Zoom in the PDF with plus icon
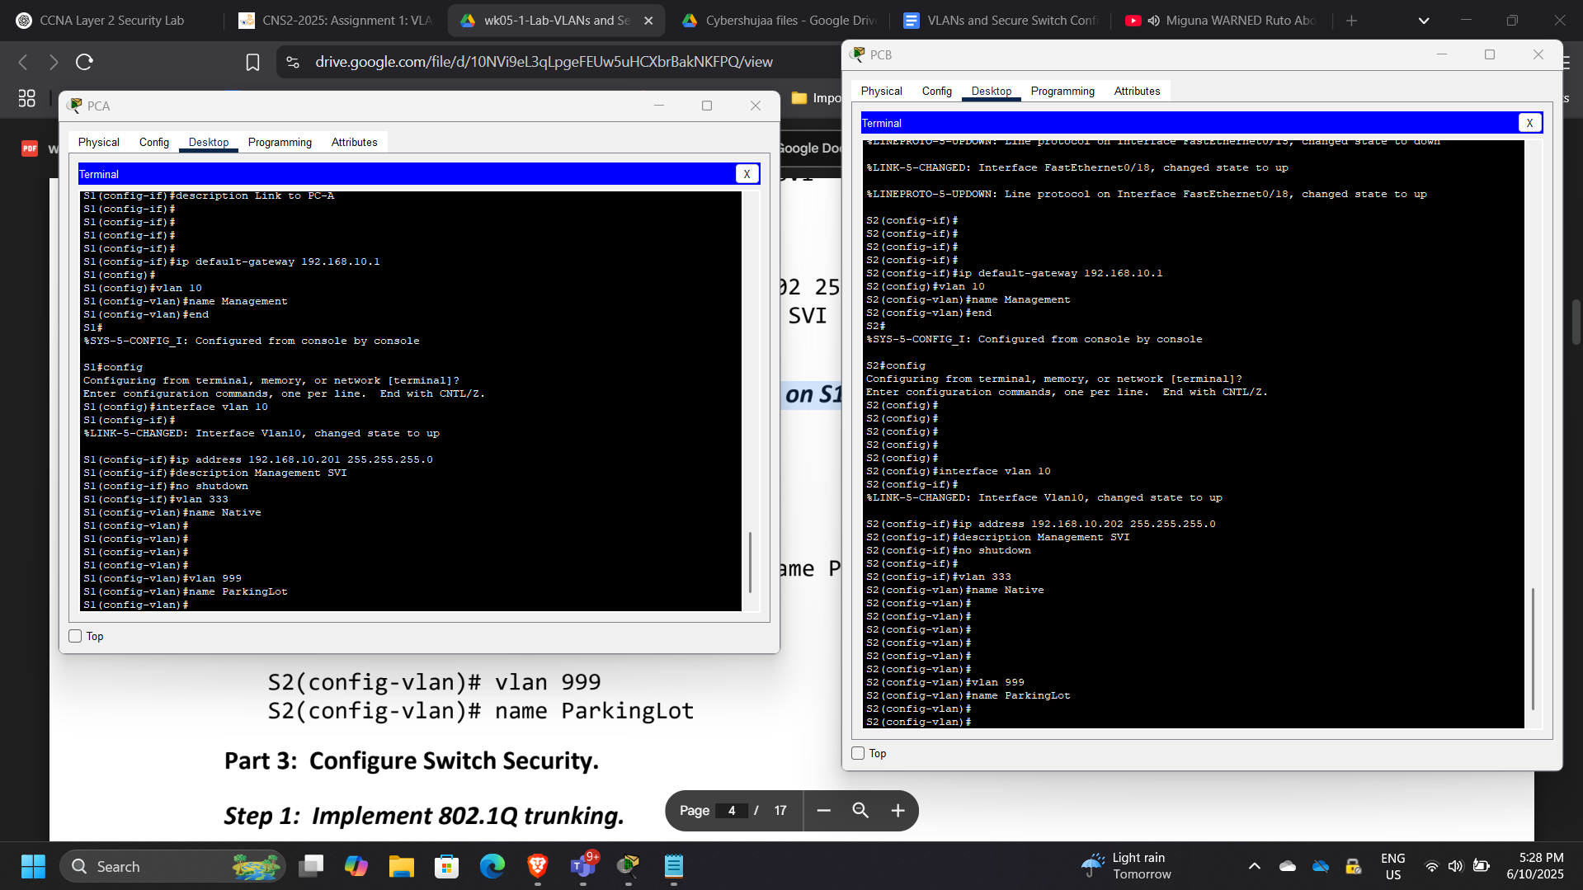The height and width of the screenshot is (890, 1583). pos(898,811)
